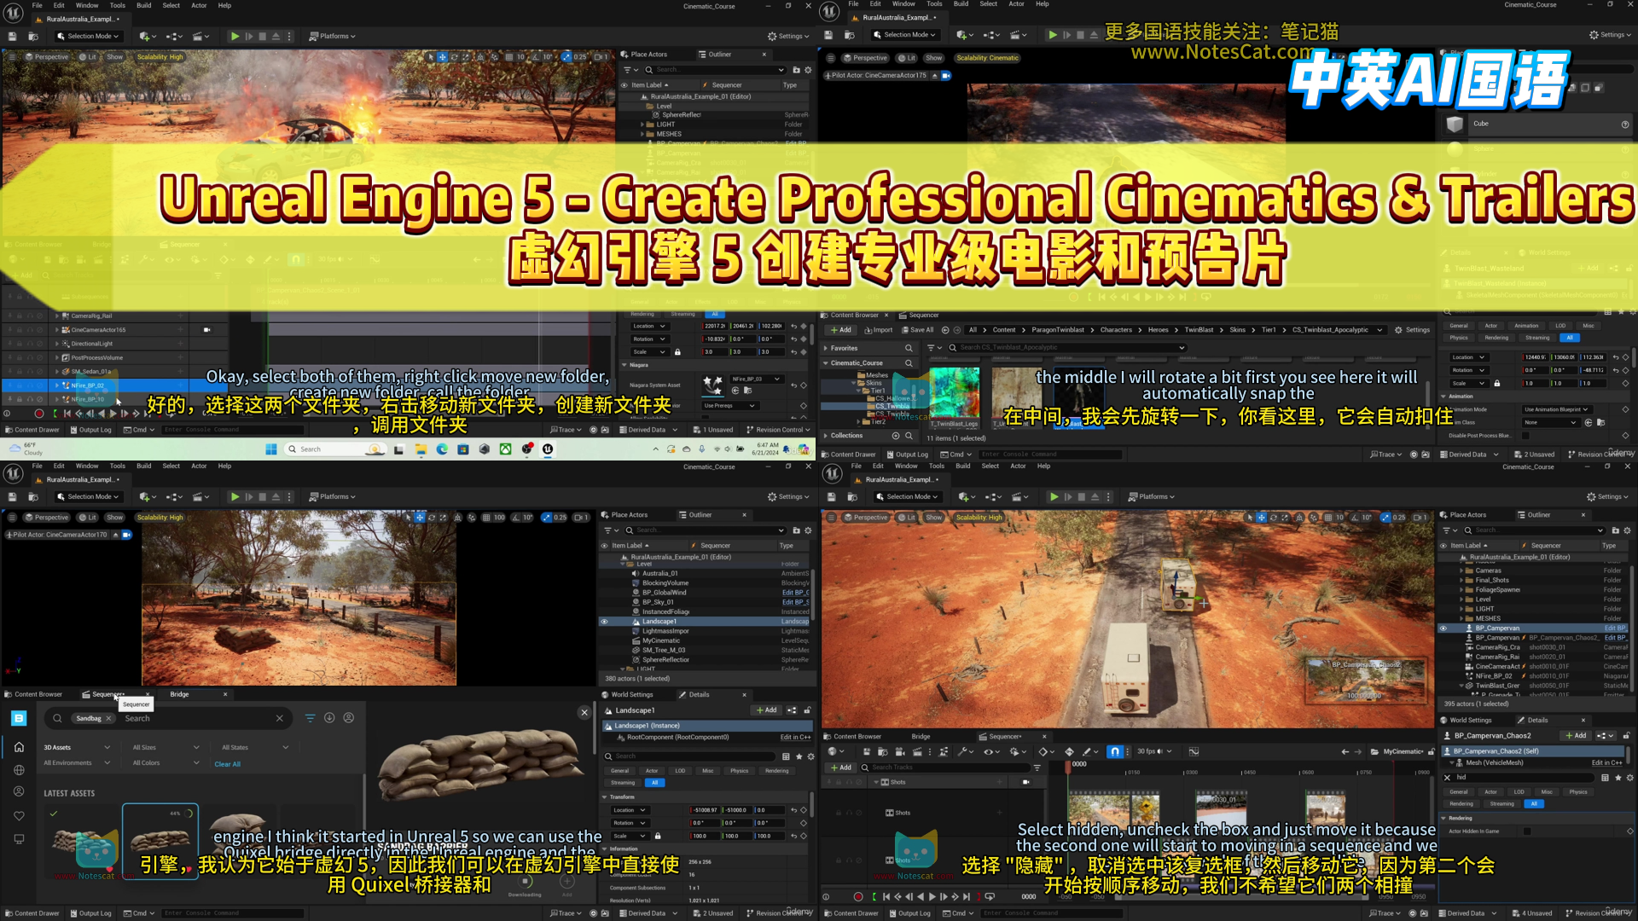Open Bridge favorites heart icon
The width and height of the screenshot is (1638, 921).
(x=19, y=816)
